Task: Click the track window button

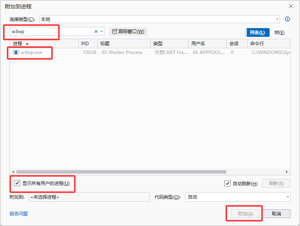Action: [128, 32]
